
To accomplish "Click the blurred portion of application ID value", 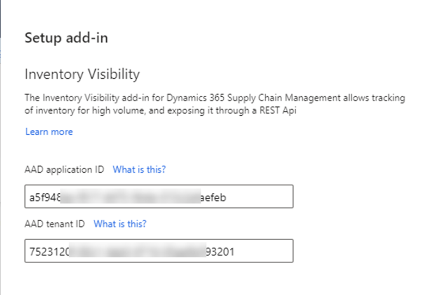I will 131,196.
